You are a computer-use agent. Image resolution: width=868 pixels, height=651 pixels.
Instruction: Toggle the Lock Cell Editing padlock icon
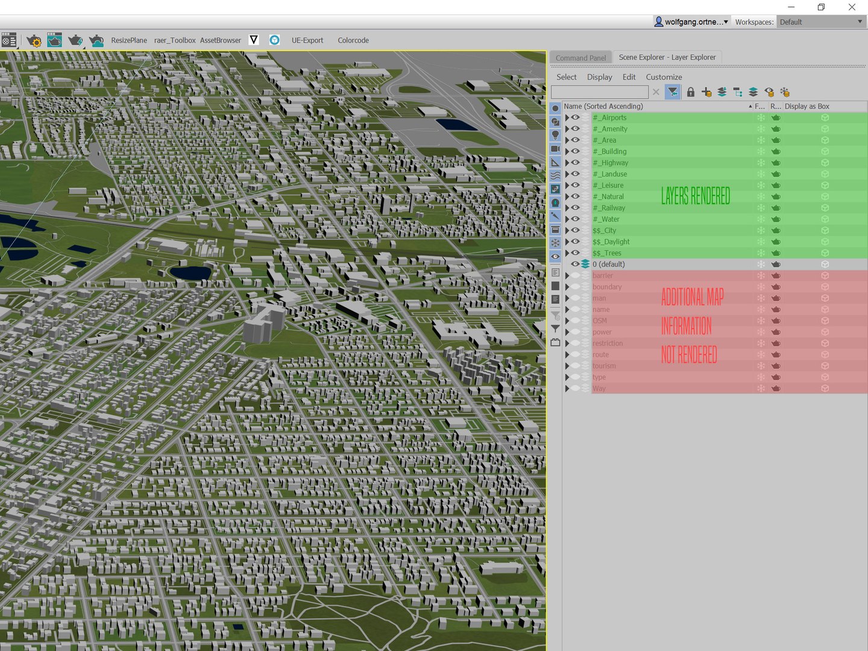pyautogui.click(x=691, y=92)
